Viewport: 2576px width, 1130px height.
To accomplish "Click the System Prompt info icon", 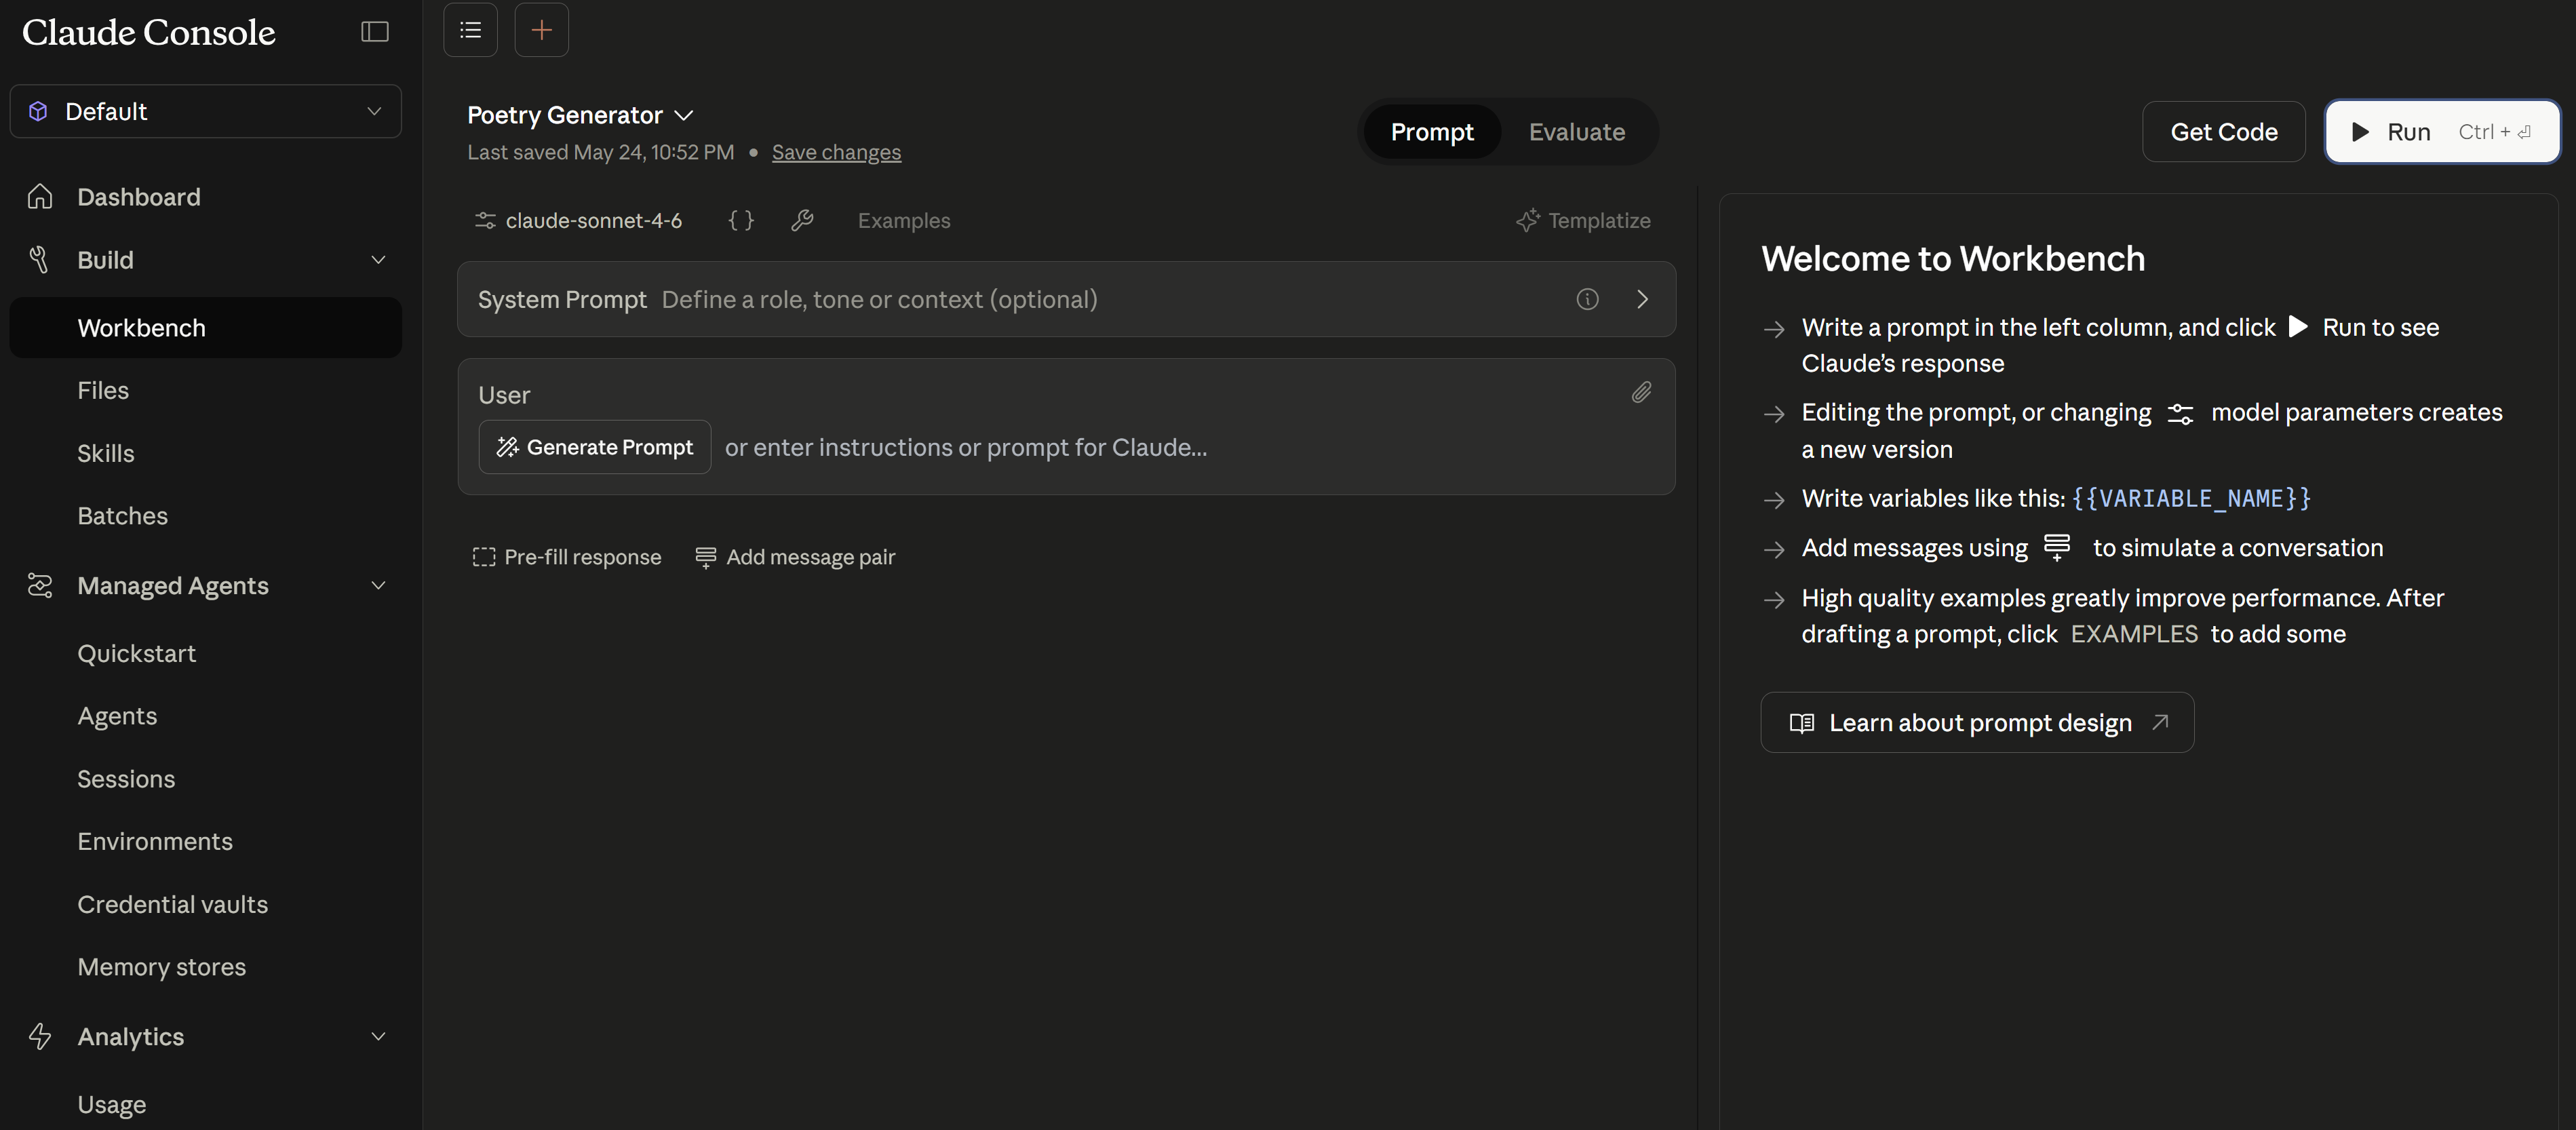I will 1587,299.
